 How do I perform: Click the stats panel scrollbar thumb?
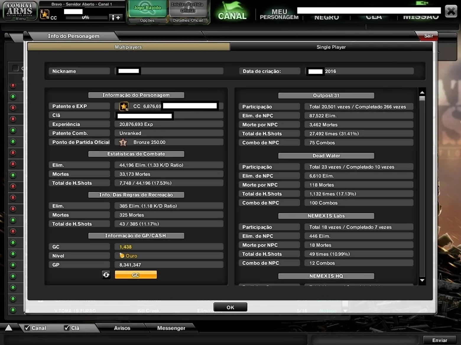tap(422, 99)
